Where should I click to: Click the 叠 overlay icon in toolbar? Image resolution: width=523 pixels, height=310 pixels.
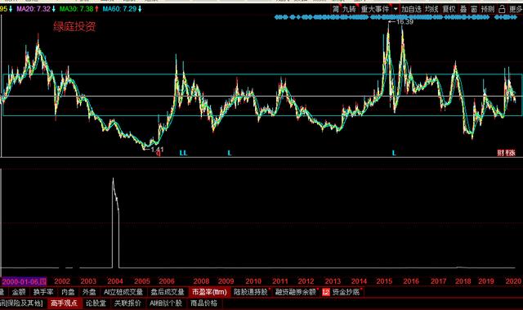(463, 9)
